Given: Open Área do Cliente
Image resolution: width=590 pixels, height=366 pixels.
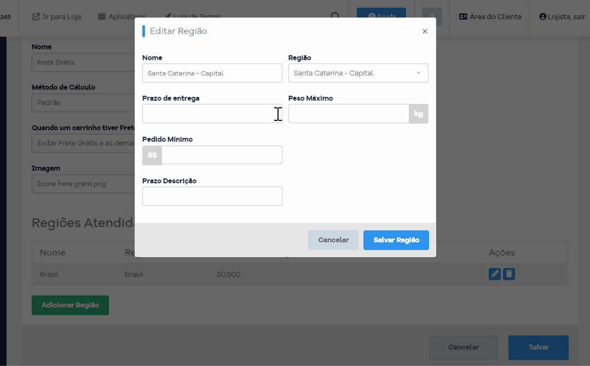Looking at the screenshot, I should [490, 16].
